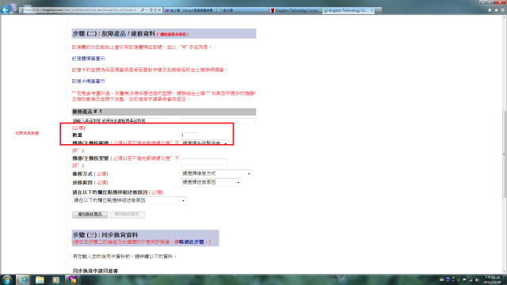Viewport: 507px width, 285px height.
Task: Click the browser address URL field
Action: click(80, 10)
